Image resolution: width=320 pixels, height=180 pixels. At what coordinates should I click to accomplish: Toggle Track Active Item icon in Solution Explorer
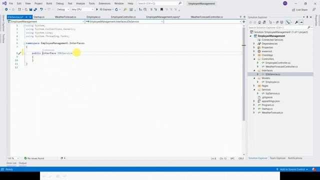288,22
